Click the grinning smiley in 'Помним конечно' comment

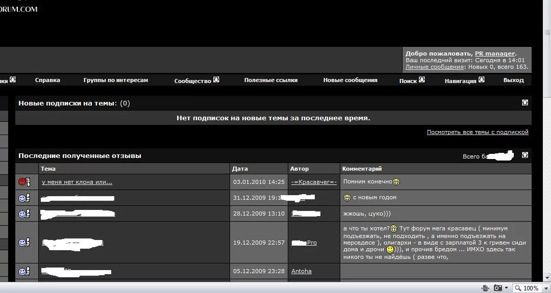[396, 182]
